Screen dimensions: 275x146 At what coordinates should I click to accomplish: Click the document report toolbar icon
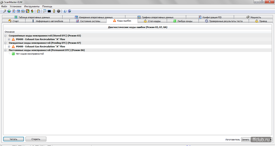(14, 11)
